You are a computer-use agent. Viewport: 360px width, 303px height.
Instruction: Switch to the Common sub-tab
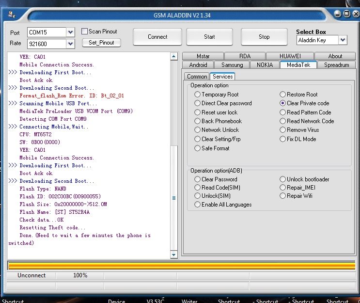(x=197, y=77)
